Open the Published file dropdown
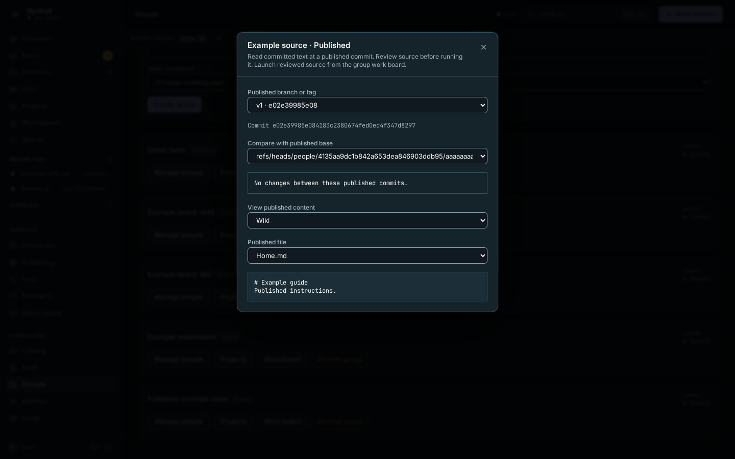Viewport: 735px width, 459px height. tap(367, 256)
